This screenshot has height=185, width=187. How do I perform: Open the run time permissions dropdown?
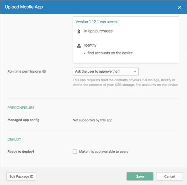(105, 72)
